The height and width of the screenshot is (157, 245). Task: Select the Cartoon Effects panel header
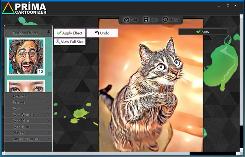coord(25,33)
